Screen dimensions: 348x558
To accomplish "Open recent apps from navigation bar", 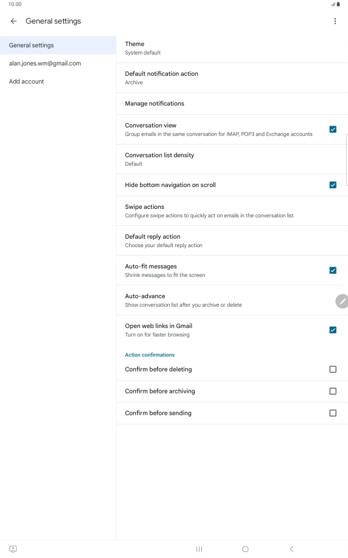I will pos(199,549).
